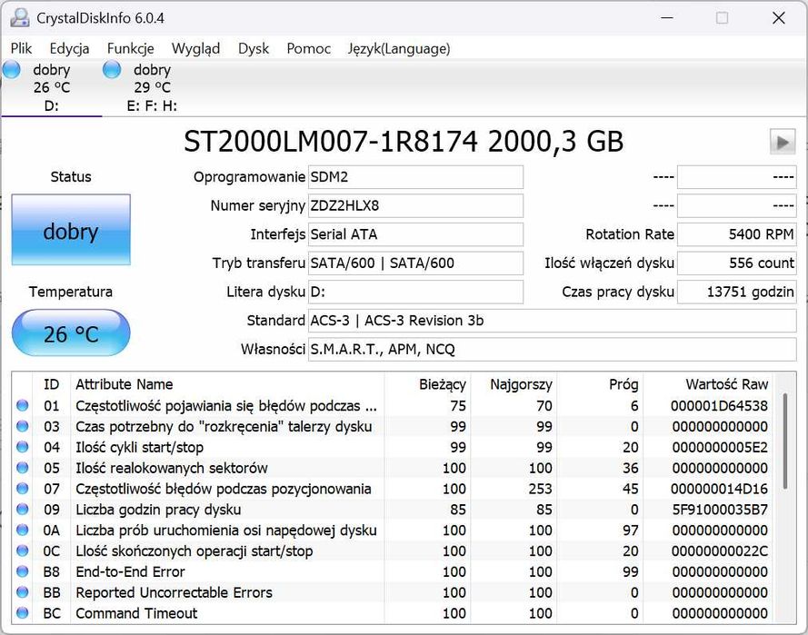This screenshot has height=635, width=808.
Task: Click the 556 count power-on value
Action: (x=737, y=263)
